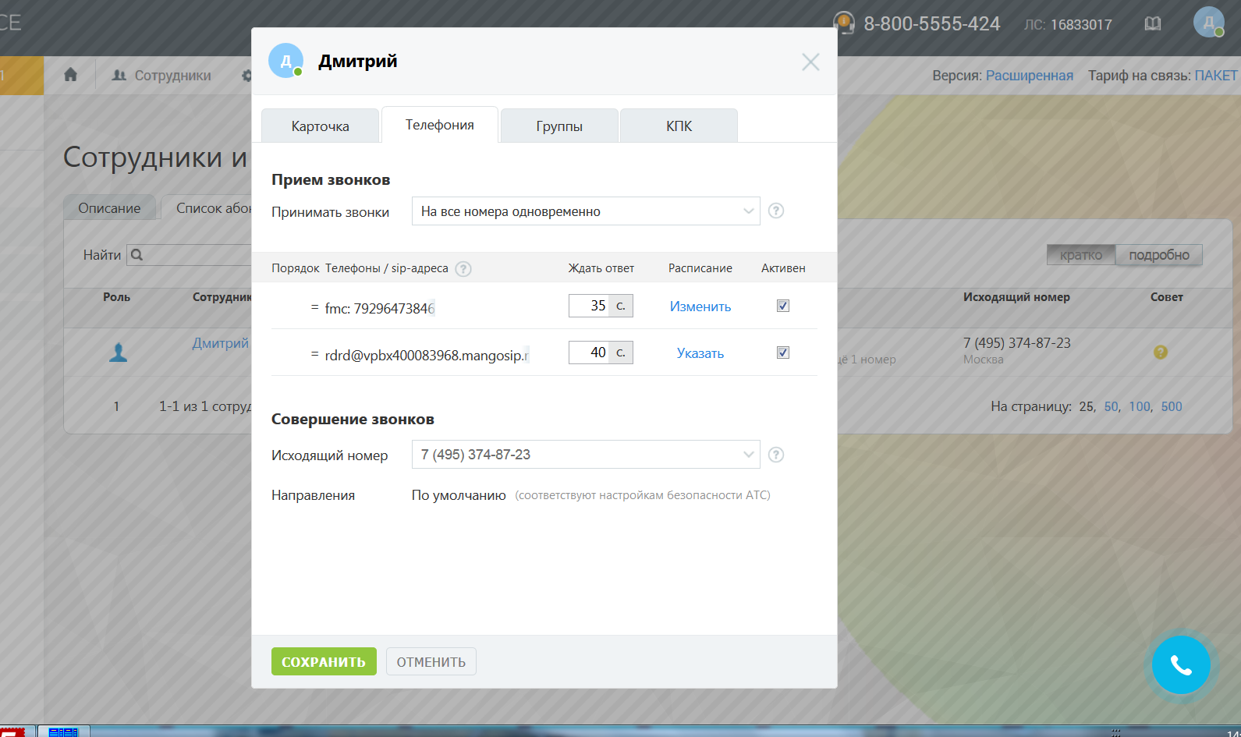
Task: Toggle Активен checkbox for fmc number
Action: pos(783,306)
